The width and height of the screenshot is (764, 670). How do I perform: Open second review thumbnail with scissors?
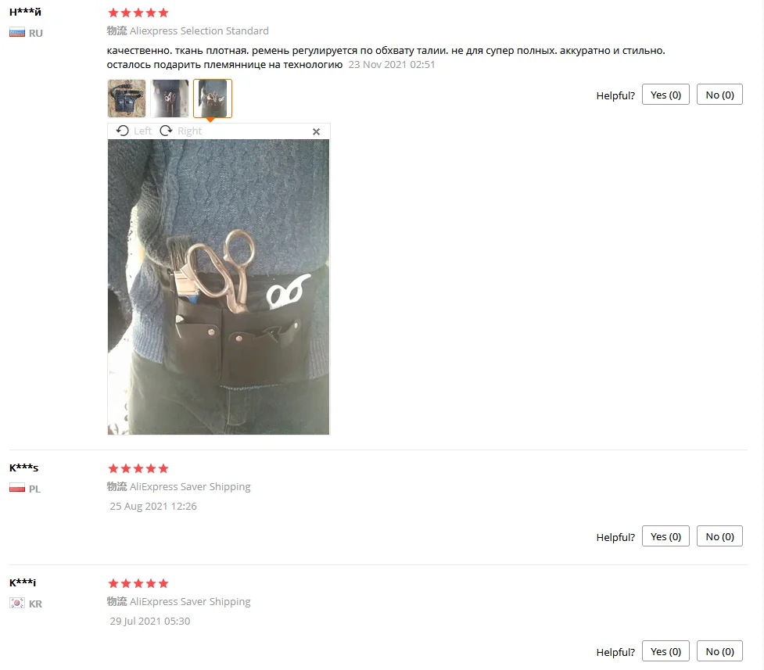point(170,99)
